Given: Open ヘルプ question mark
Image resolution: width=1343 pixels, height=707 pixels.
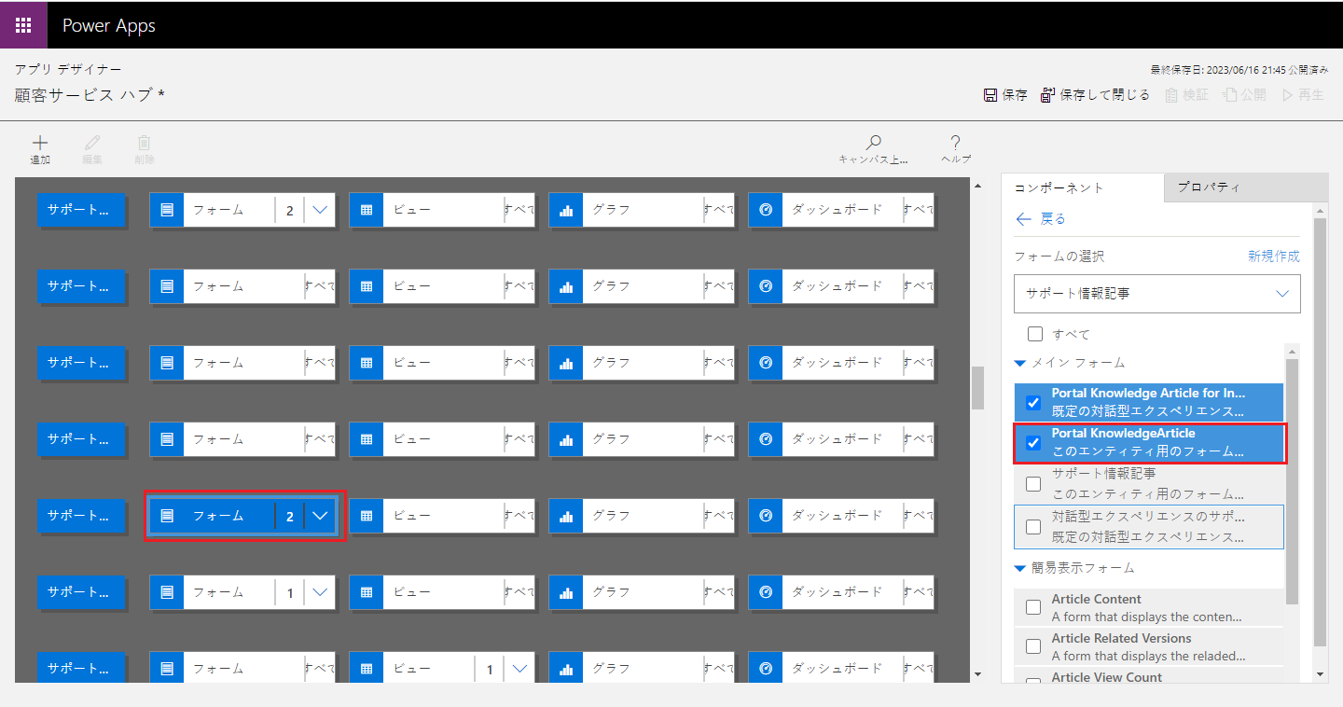Looking at the screenshot, I should 955,143.
